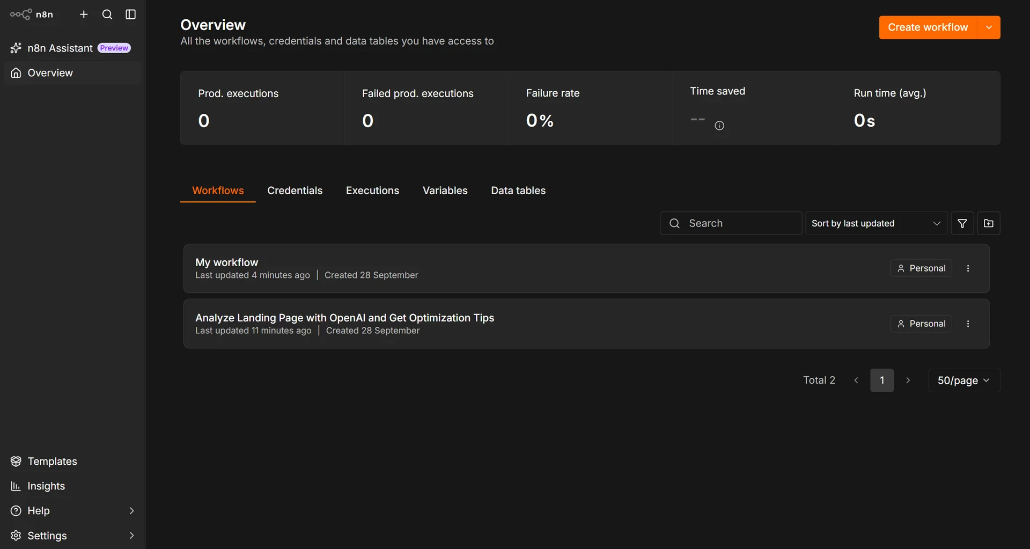Click the workflow Search field
The image size is (1030, 549).
coord(731,223)
